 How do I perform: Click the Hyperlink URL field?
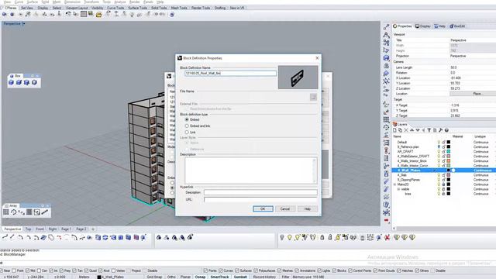tap(260, 200)
